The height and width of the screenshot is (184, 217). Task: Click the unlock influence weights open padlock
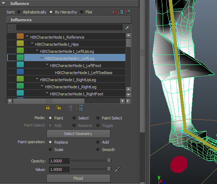pos(58,108)
